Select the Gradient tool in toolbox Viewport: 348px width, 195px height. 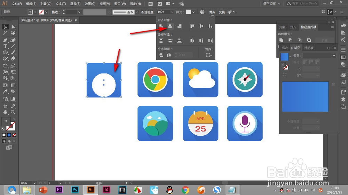[13, 85]
